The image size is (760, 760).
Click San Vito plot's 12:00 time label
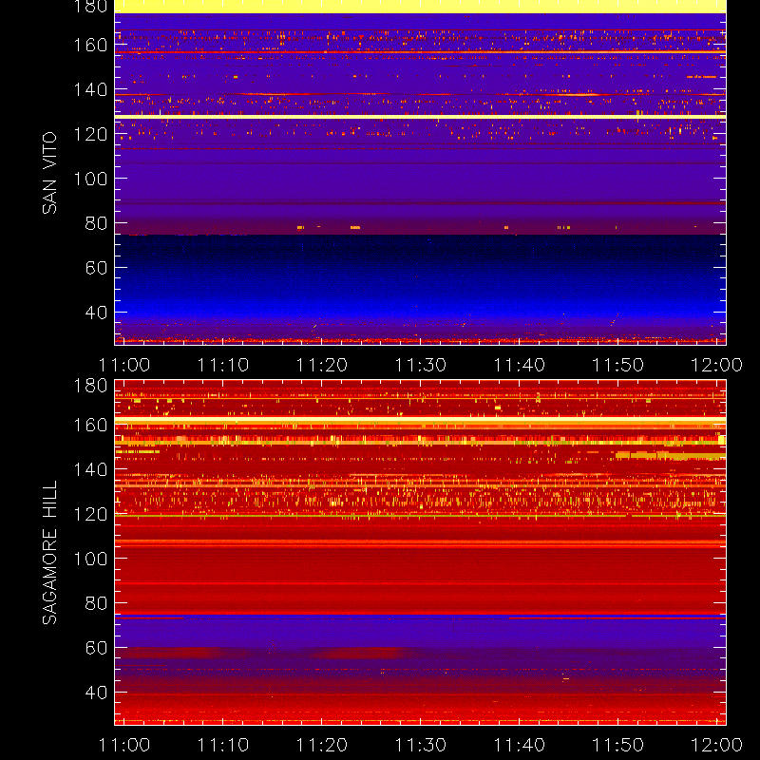point(717,365)
